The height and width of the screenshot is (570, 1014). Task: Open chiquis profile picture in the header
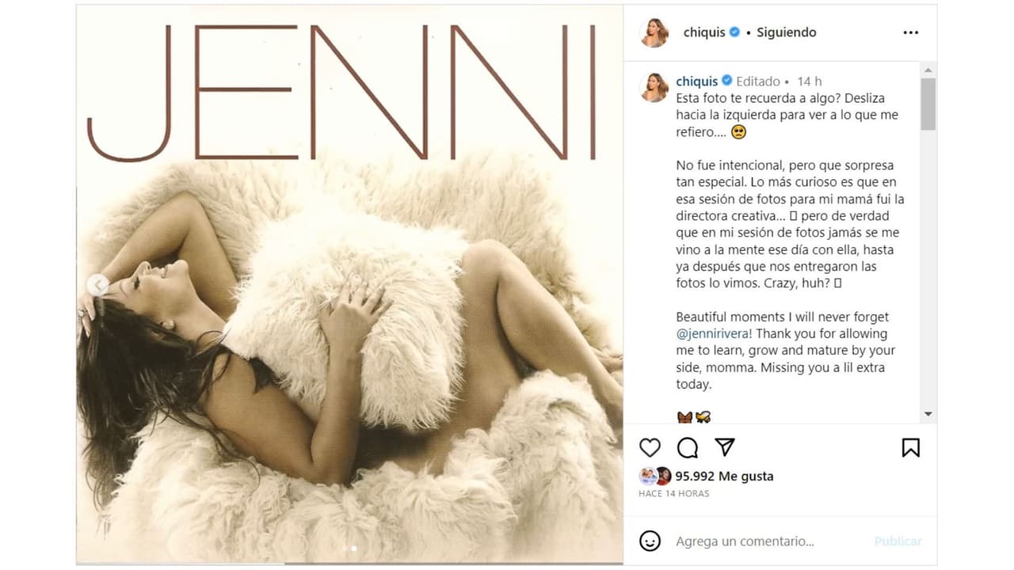pos(654,32)
